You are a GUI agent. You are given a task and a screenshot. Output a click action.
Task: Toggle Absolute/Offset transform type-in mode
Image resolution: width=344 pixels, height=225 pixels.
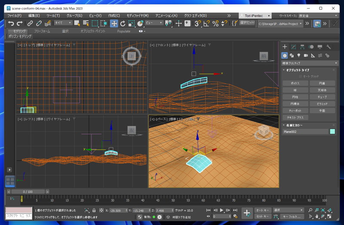pos(101,210)
